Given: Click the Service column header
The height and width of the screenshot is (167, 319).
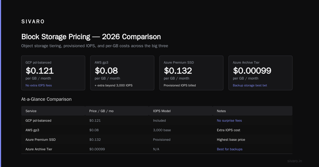Looking at the screenshot, I should (31, 111).
